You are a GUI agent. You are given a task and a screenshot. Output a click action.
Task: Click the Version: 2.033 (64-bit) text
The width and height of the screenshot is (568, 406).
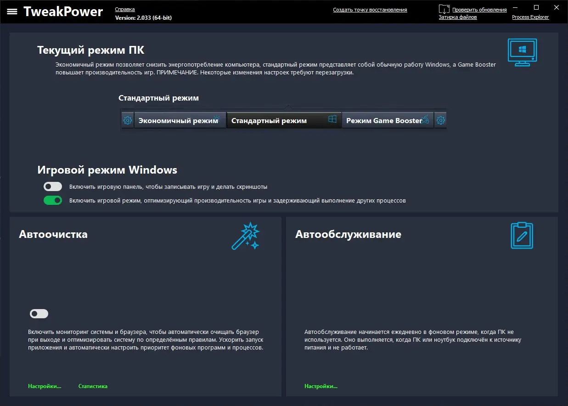tap(143, 17)
